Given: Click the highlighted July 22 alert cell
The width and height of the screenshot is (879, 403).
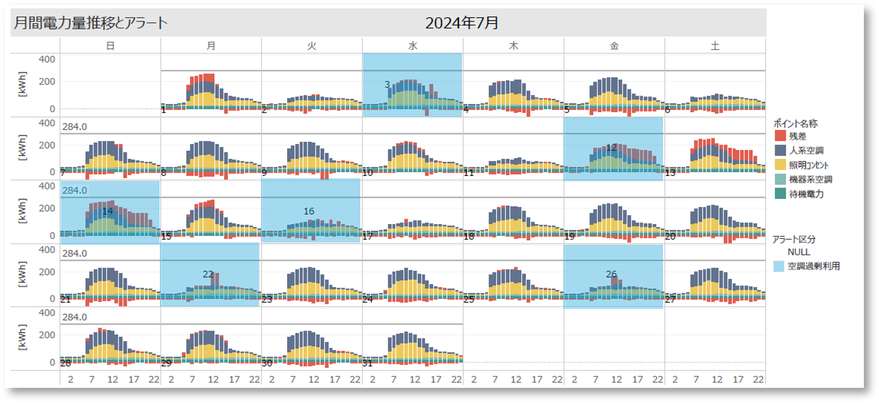Looking at the screenshot, I should point(210,275).
